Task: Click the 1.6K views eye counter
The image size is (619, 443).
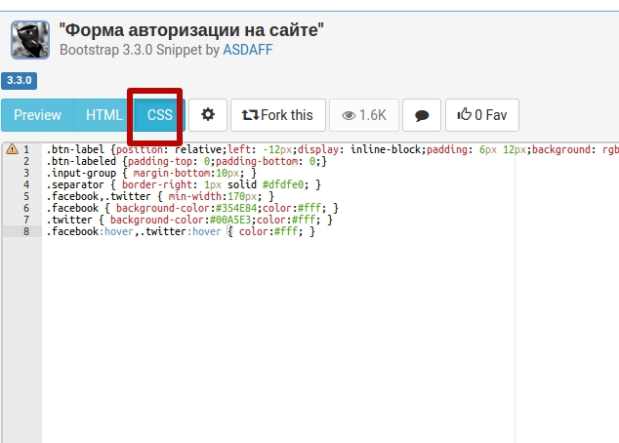Action: coord(364,115)
